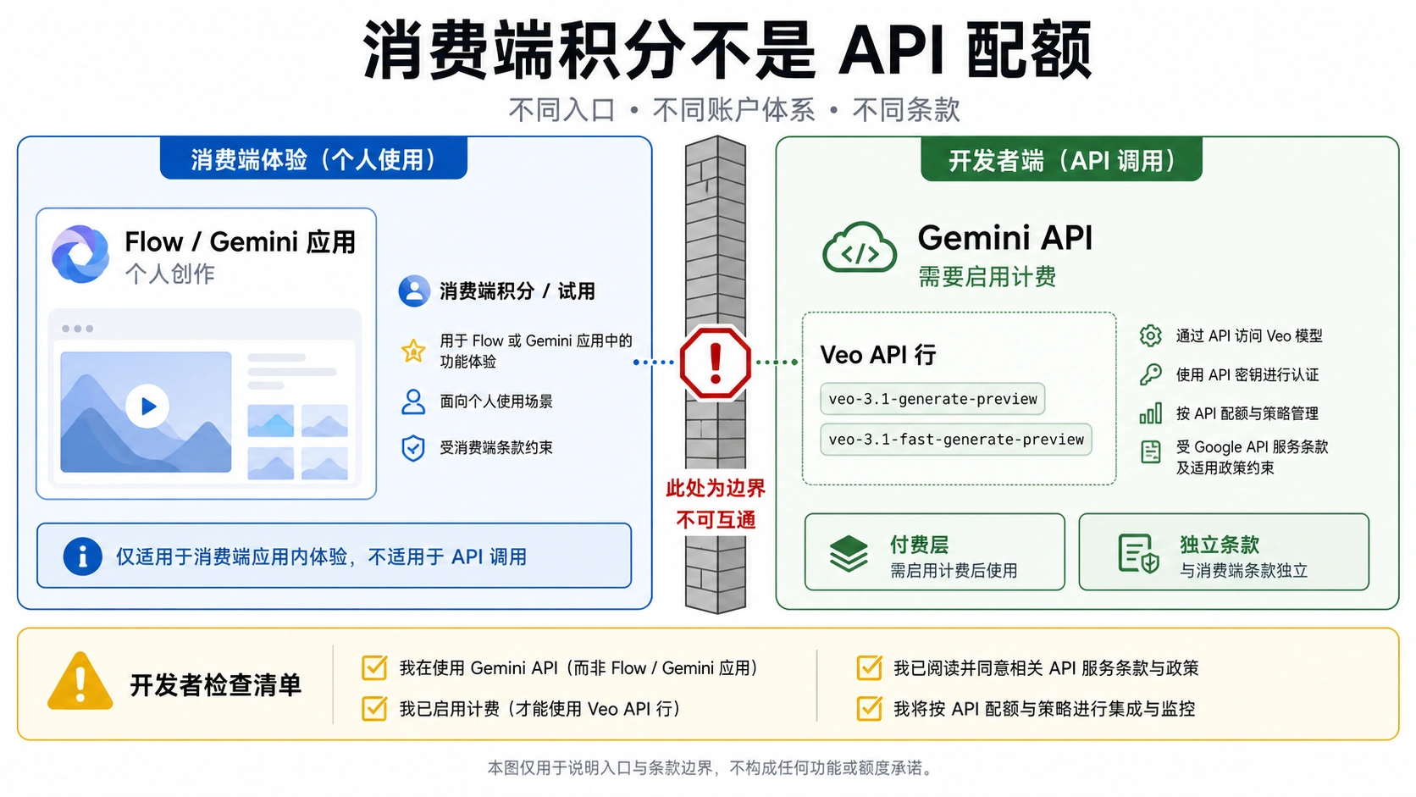
Task: Click the Flow / Gemini app logo icon
Action: pos(80,254)
